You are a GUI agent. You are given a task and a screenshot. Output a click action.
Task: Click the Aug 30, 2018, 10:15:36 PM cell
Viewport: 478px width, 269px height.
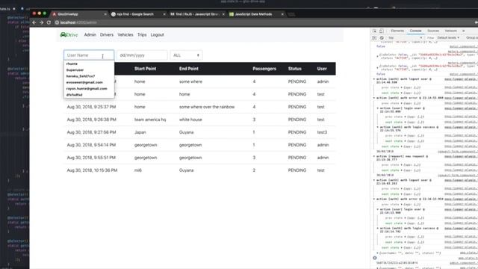[x=92, y=170]
